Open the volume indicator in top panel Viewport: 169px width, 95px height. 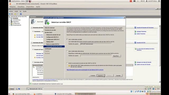click(x=138, y=1)
